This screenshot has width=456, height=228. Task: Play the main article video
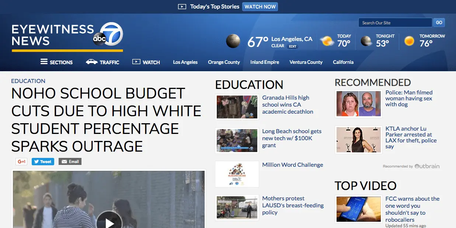point(109,223)
